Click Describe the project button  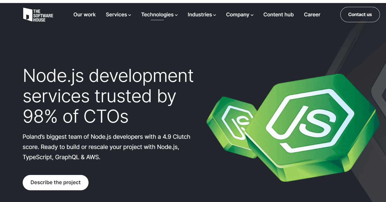[x=56, y=182]
